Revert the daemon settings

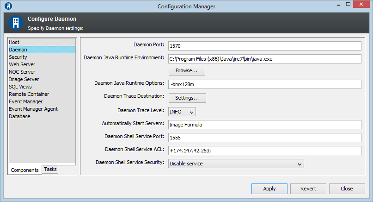click(x=308, y=189)
